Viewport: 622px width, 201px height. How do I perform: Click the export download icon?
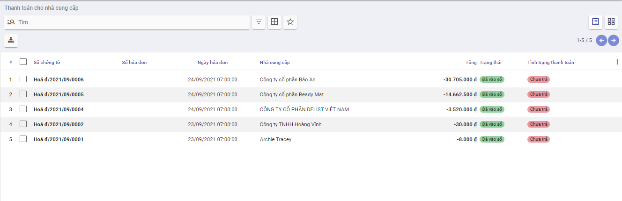[x=11, y=40]
